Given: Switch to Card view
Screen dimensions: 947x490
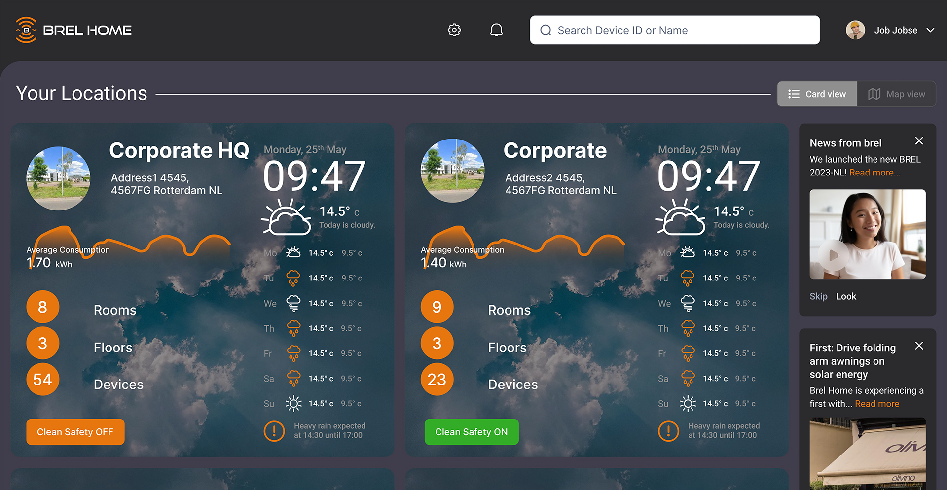Looking at the screenshot, I should tap(817, 94).
